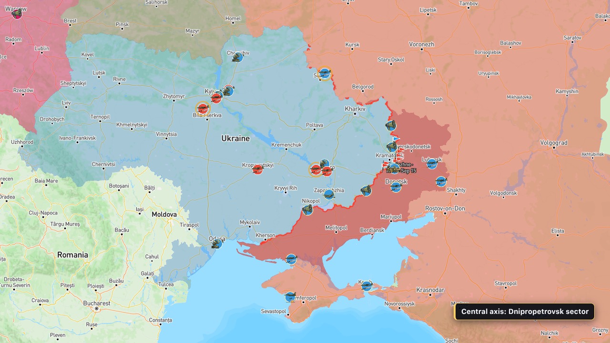
Task: Click the Volgograd city label
Action: point(554,142)
